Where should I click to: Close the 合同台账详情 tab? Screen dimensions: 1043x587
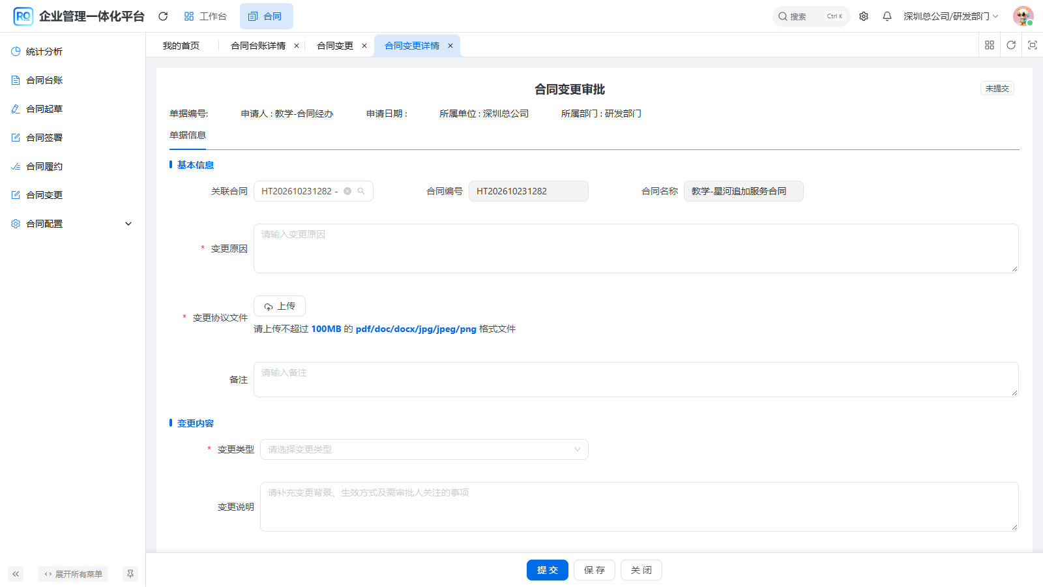[297, 46]
